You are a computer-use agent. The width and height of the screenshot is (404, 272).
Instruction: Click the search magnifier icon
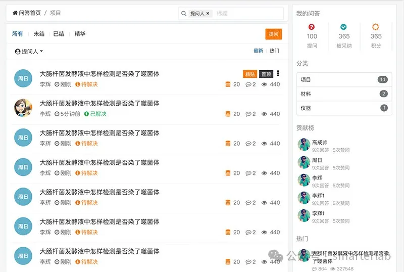(184, 14)
